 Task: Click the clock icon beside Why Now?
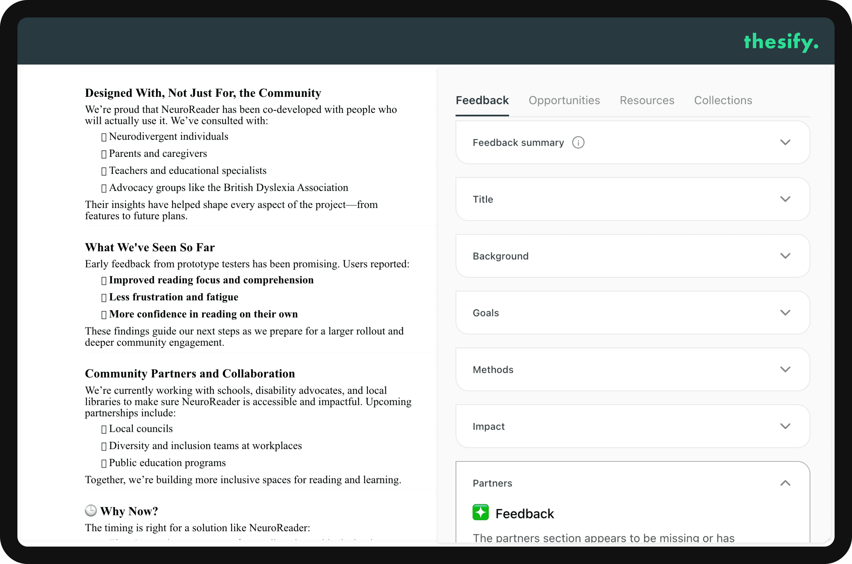pos(91,510)
